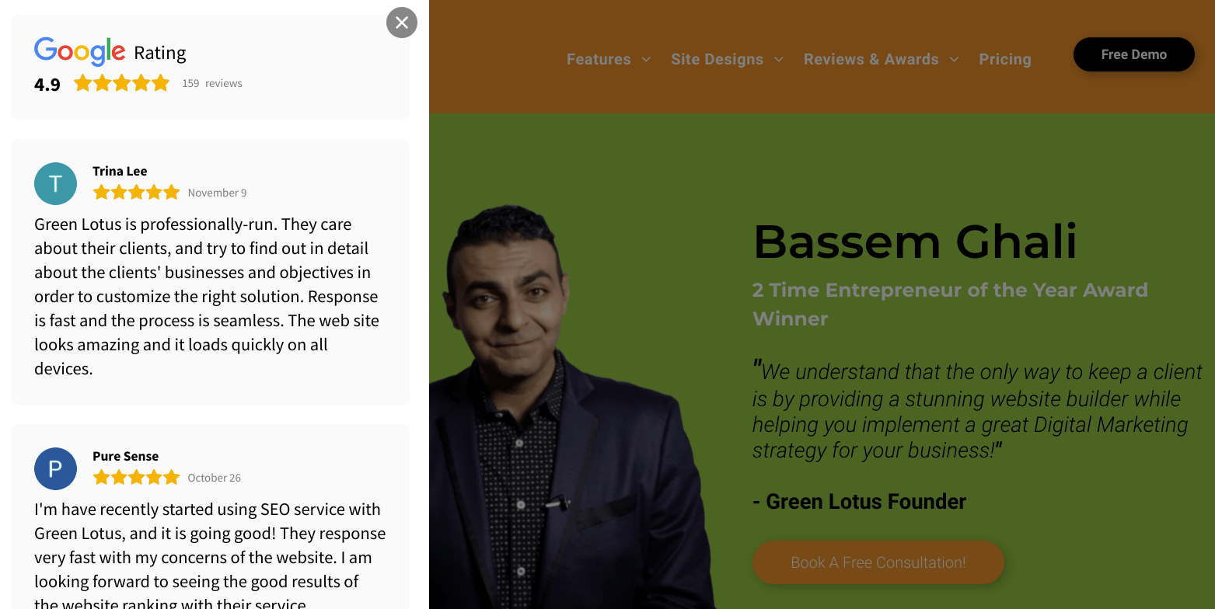This screenshot has width=1215, height=609.
Task: Expand the Site Designs dropdown chevron
Action: 779,59
